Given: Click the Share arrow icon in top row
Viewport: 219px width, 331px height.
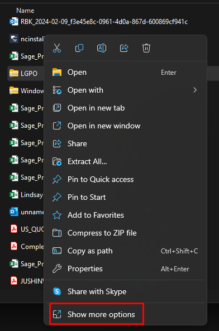Looking at the screenshot, I should (124, 48).
